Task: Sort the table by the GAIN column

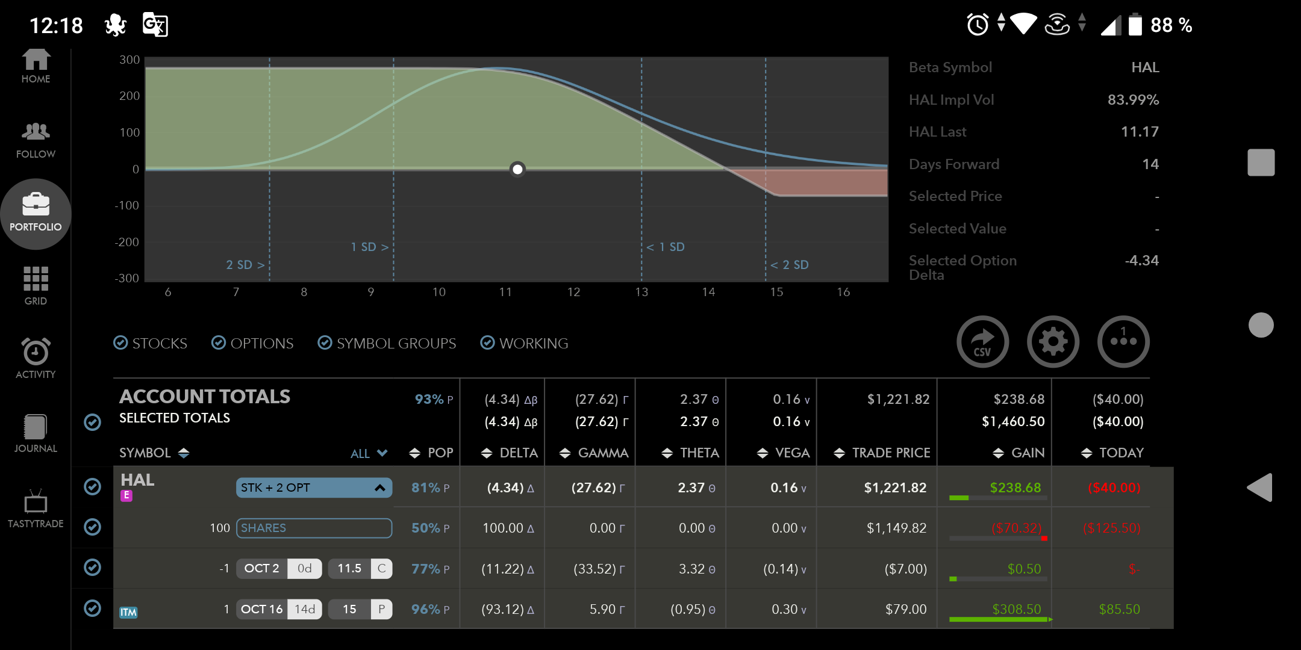Action: tap(1019, 453)
